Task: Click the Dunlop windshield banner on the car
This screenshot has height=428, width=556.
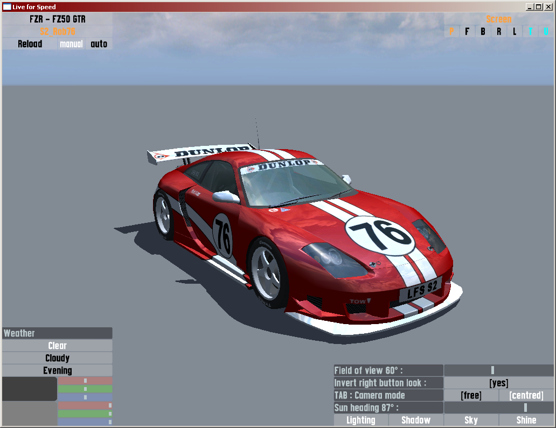Action: [282, 165]
